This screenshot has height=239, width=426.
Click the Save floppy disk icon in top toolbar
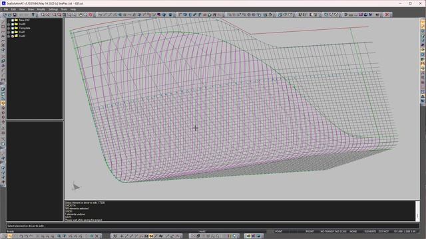click(15, 15)
